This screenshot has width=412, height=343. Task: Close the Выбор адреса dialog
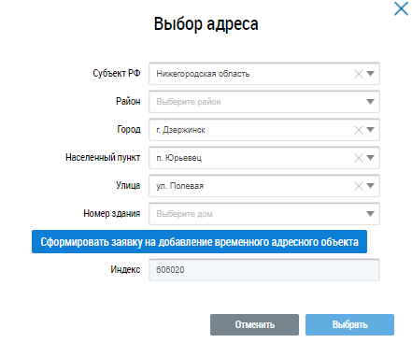click(x=401, y=8)
